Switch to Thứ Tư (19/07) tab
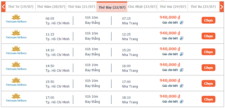Screen dimensions: 225x108 pos(21,7)
